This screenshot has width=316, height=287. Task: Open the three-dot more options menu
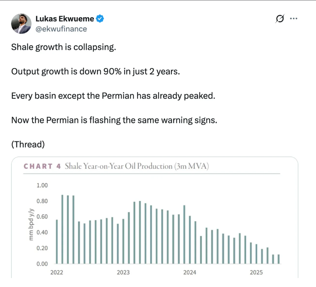[x=293, y=19]
